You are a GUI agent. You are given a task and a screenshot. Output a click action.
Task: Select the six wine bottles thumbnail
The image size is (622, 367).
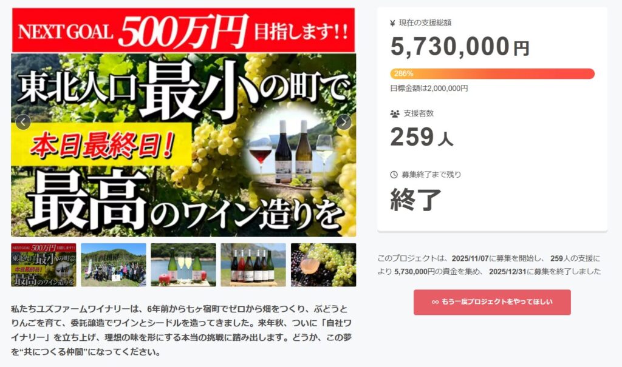pyautogui.click(x=253, y=264)
